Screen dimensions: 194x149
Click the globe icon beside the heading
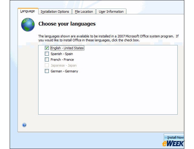[x=28, y=25]
